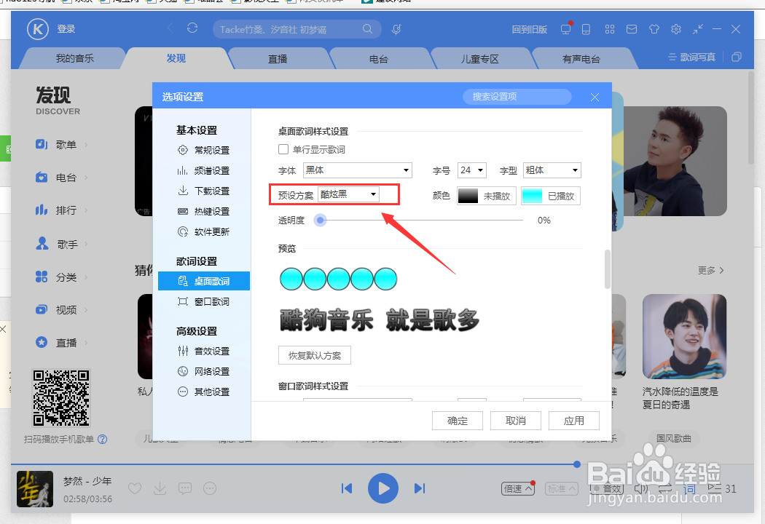
Task: Click the volume speaker icon
Action: [x=641, y=488]
